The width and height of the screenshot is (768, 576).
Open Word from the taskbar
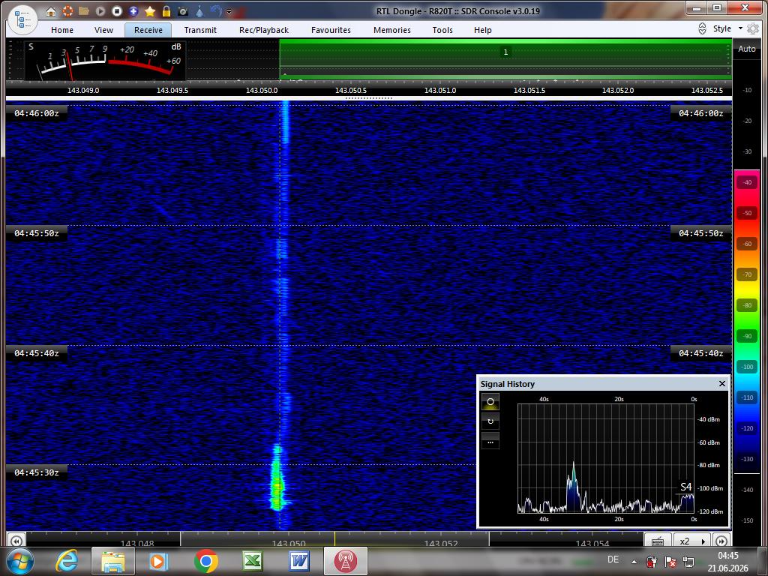(x=298, y=561)
